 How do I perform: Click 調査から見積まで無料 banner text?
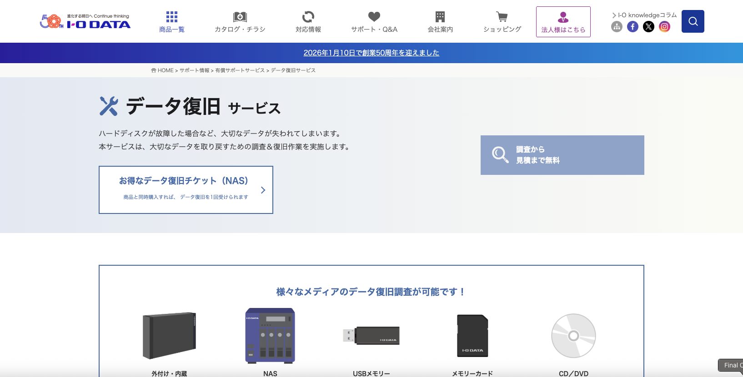[538, 155]
